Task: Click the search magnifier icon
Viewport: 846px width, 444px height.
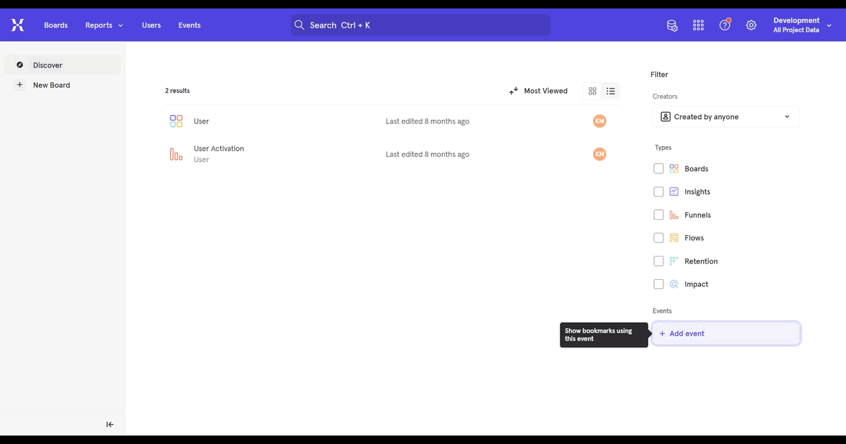Action: [300, 25]
